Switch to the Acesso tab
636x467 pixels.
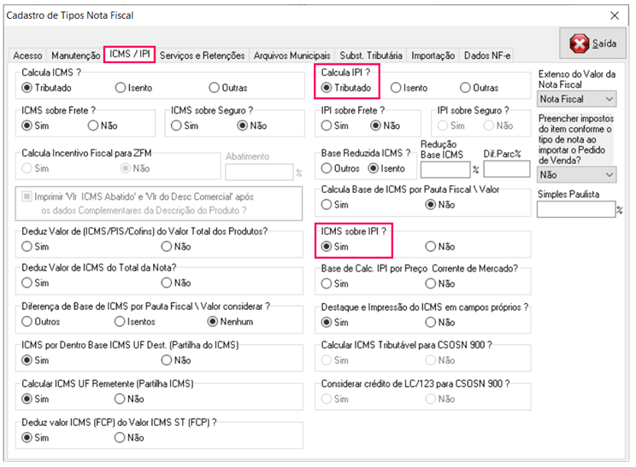(27, 55)
